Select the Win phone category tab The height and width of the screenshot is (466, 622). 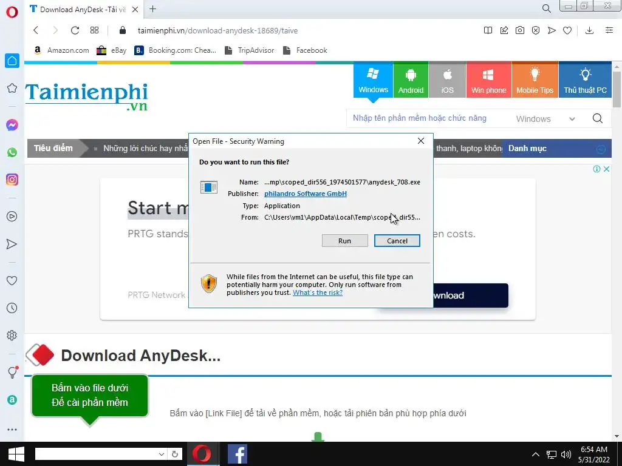489,81
